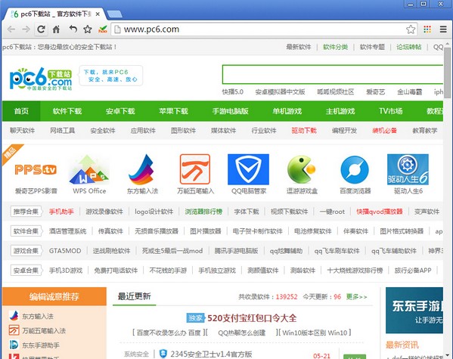Click 万能五笔输入法 icon in sidebar list

coord(14,330)
